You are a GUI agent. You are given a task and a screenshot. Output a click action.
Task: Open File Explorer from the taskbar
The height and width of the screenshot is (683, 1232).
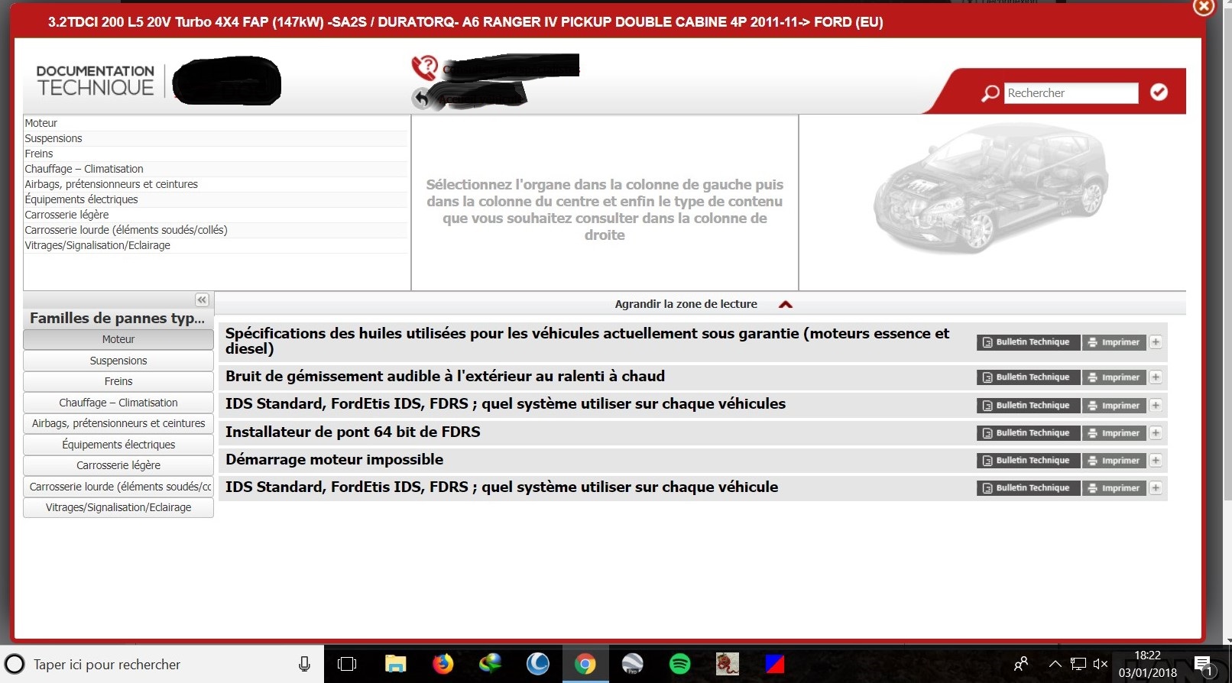click(x=395, y=664)
